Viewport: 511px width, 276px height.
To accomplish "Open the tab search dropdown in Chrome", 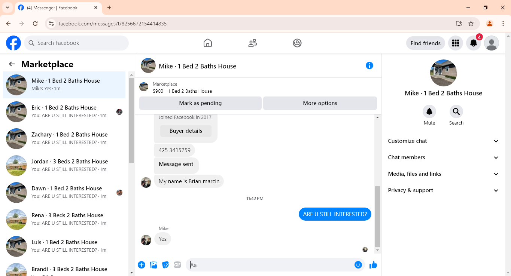I will tap(7, 7).
